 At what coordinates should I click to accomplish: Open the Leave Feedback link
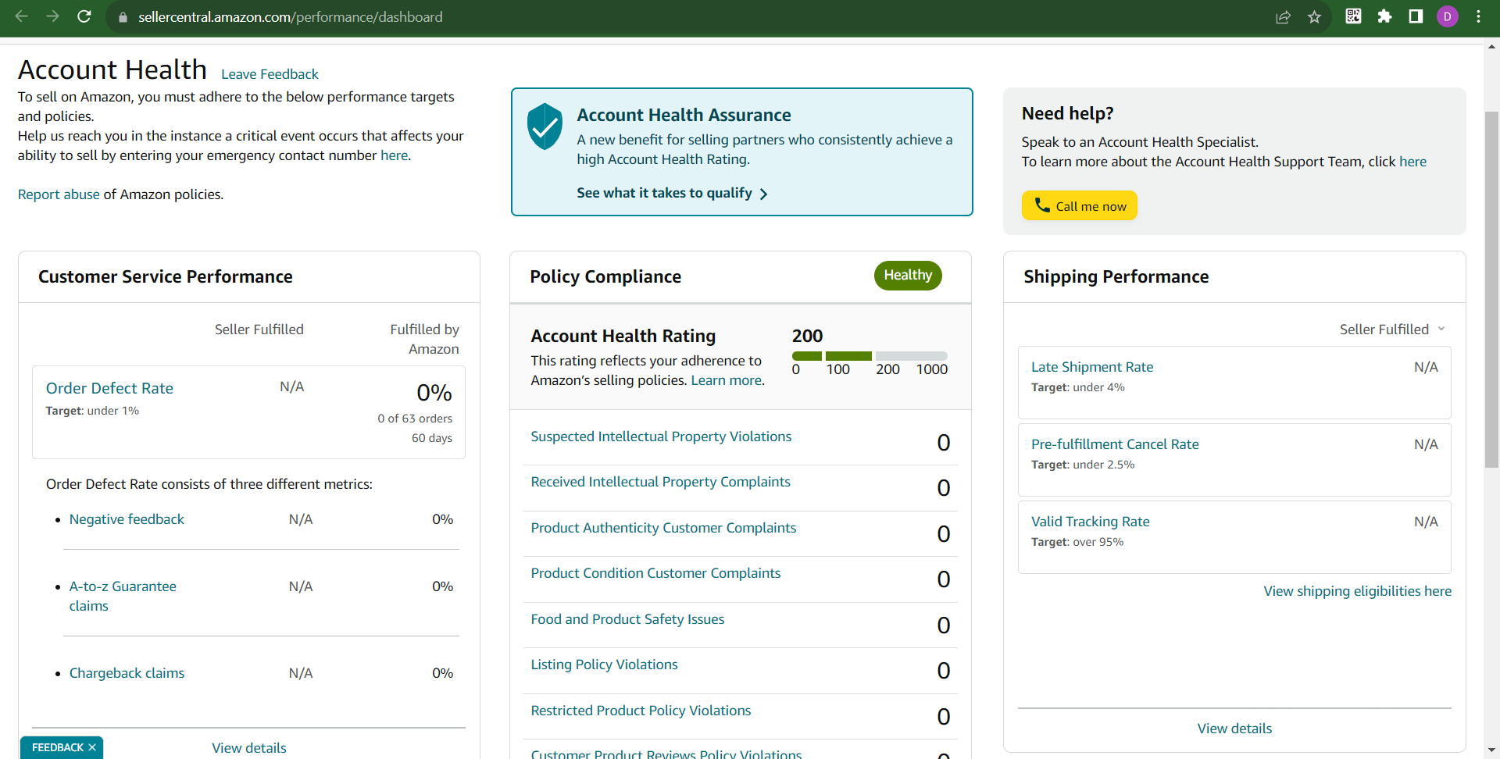(270, 74)
